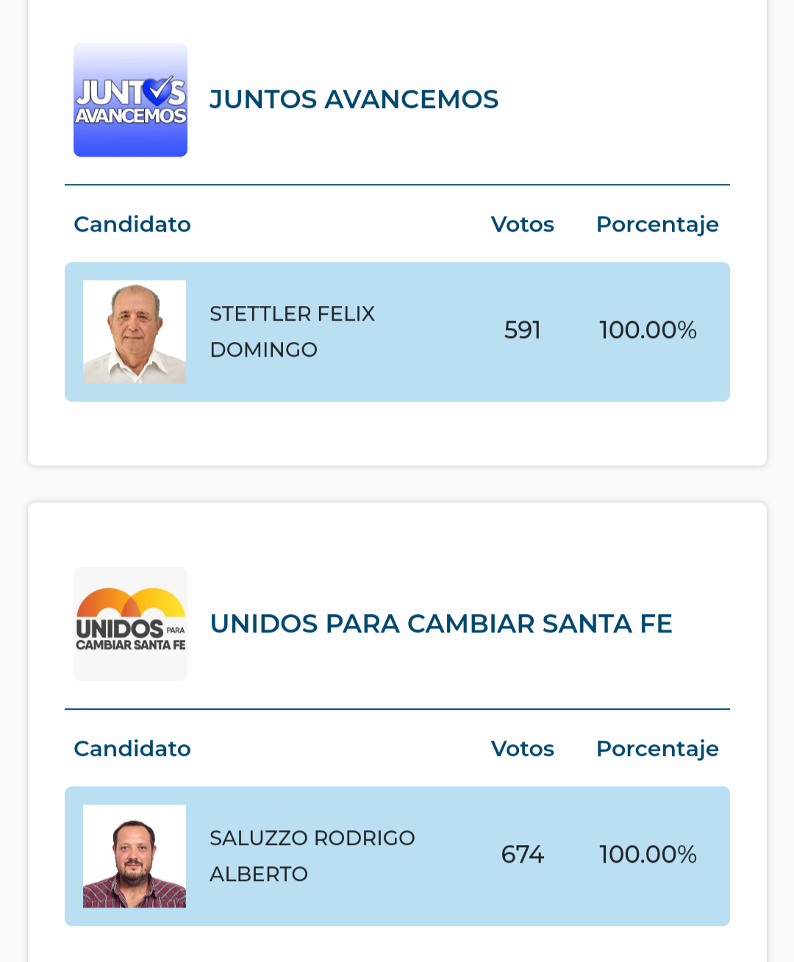Screen dimensions: 794x962
Task: Click the 674 vote count
Action: (x=522, y=855)
